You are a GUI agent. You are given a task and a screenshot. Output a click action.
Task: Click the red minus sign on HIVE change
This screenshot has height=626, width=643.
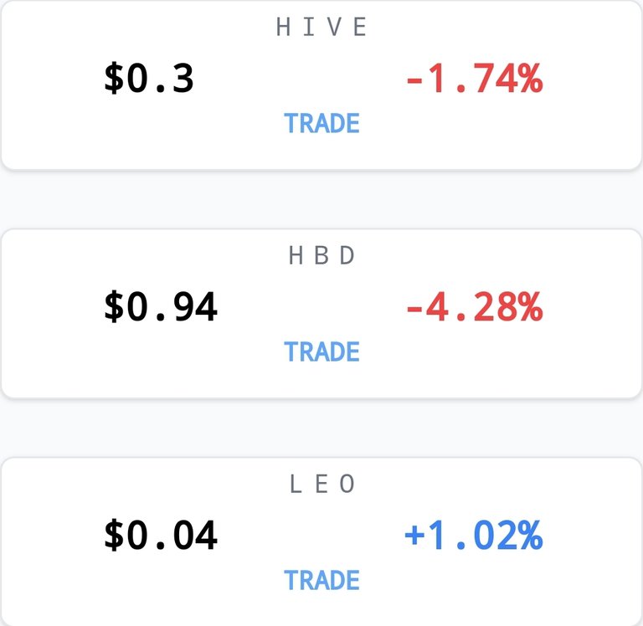pos(414,81)
